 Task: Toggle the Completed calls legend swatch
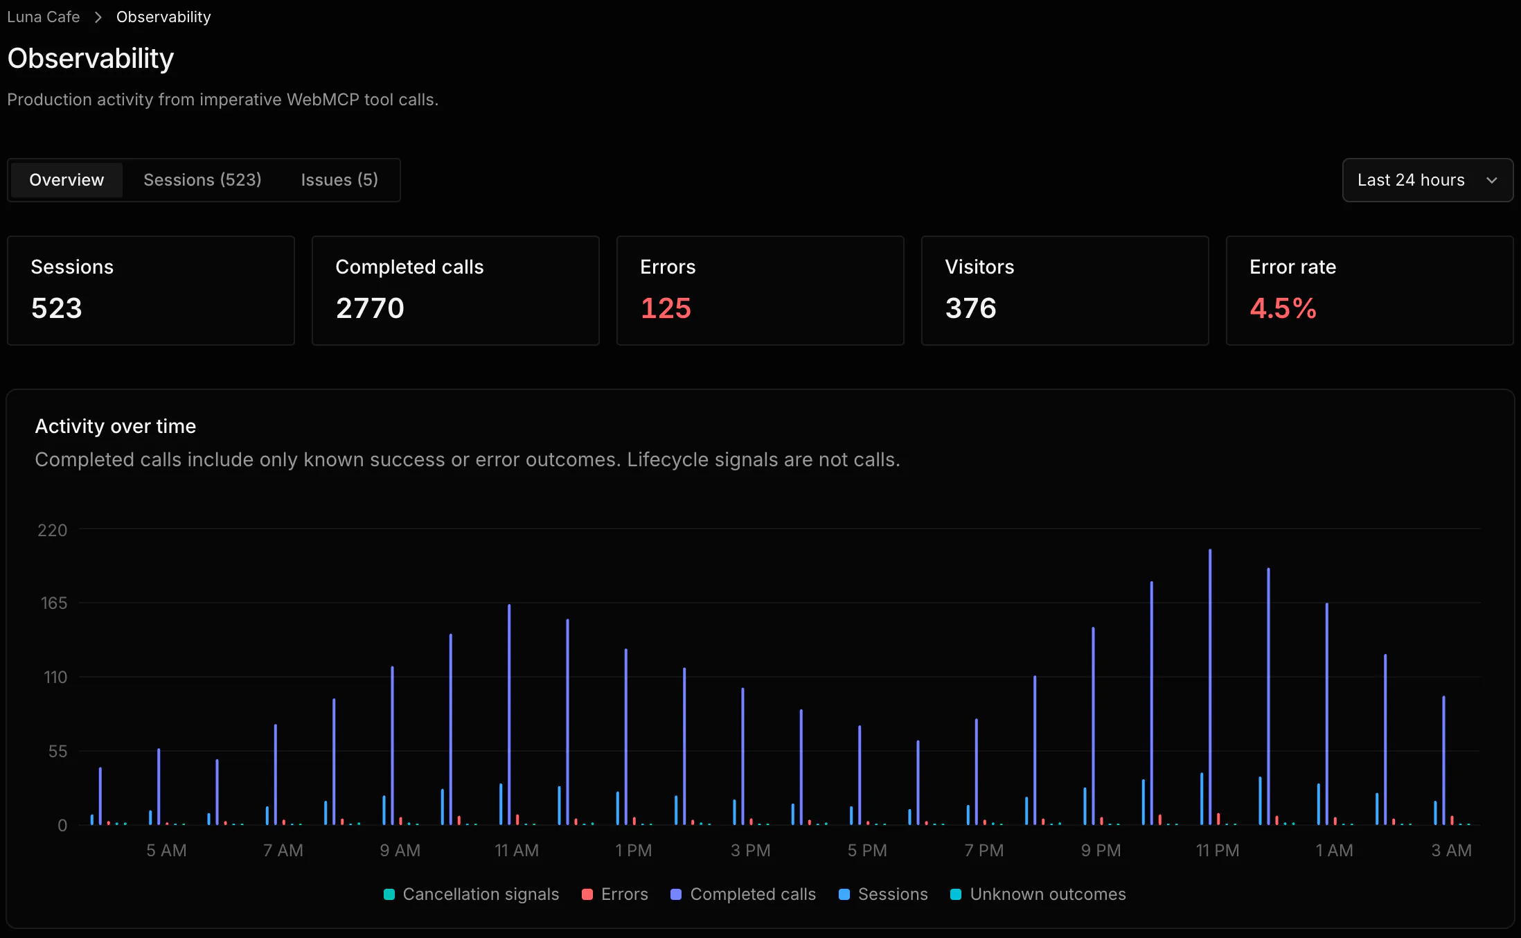tap(676, 894)
